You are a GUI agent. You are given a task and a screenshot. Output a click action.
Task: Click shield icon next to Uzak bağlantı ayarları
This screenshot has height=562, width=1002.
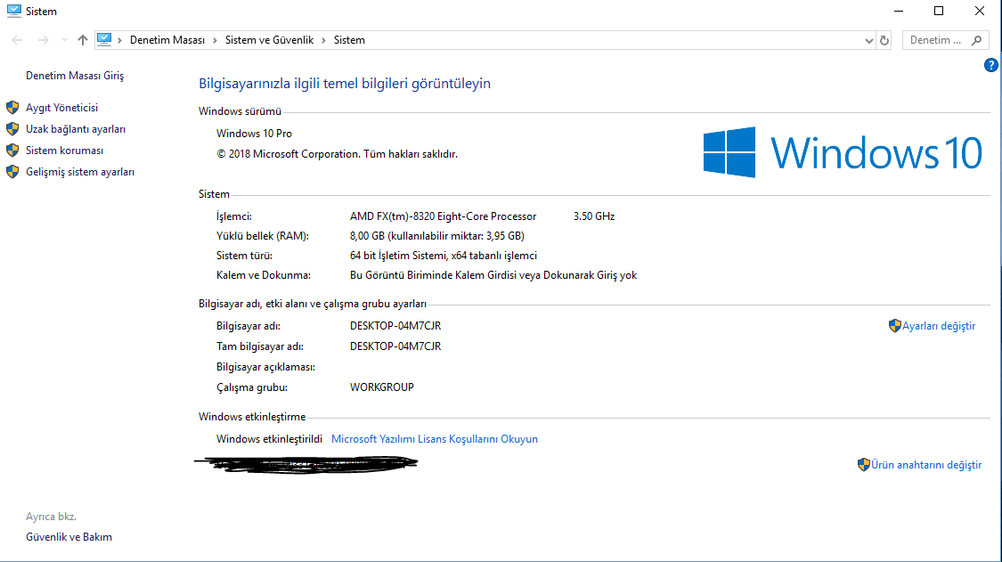(x=12, y=129)
